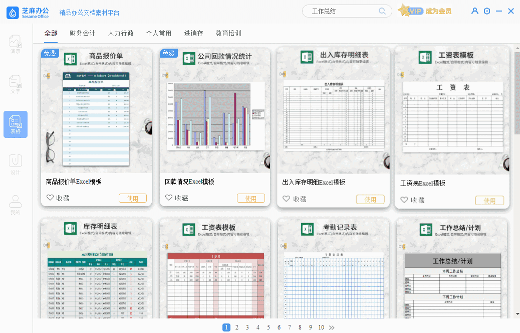Favorite the 商品报价单Excel模板 template
Viewport: 520px width, 333px height.
57,198
